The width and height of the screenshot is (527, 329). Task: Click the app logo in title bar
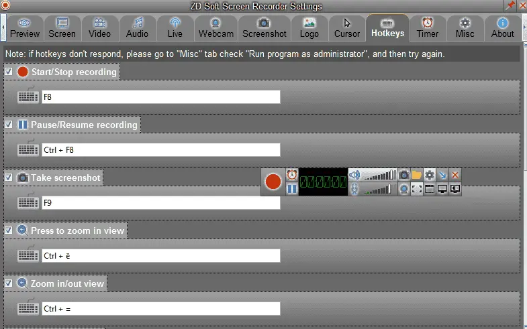tap(5, 5)
